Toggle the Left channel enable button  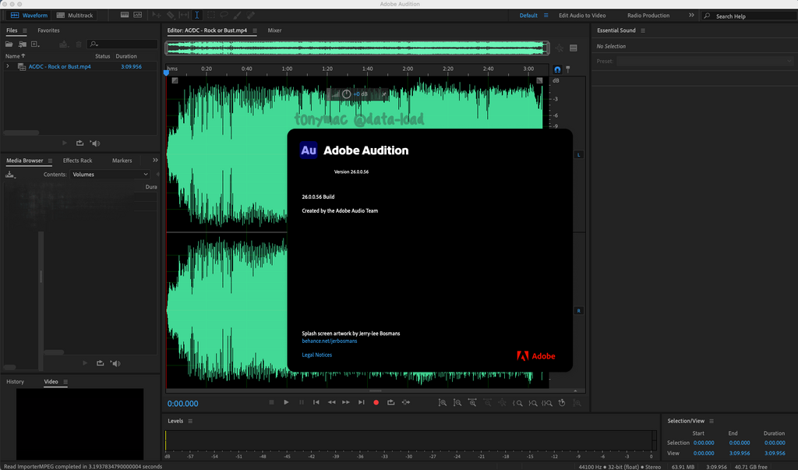pos(579,155)
